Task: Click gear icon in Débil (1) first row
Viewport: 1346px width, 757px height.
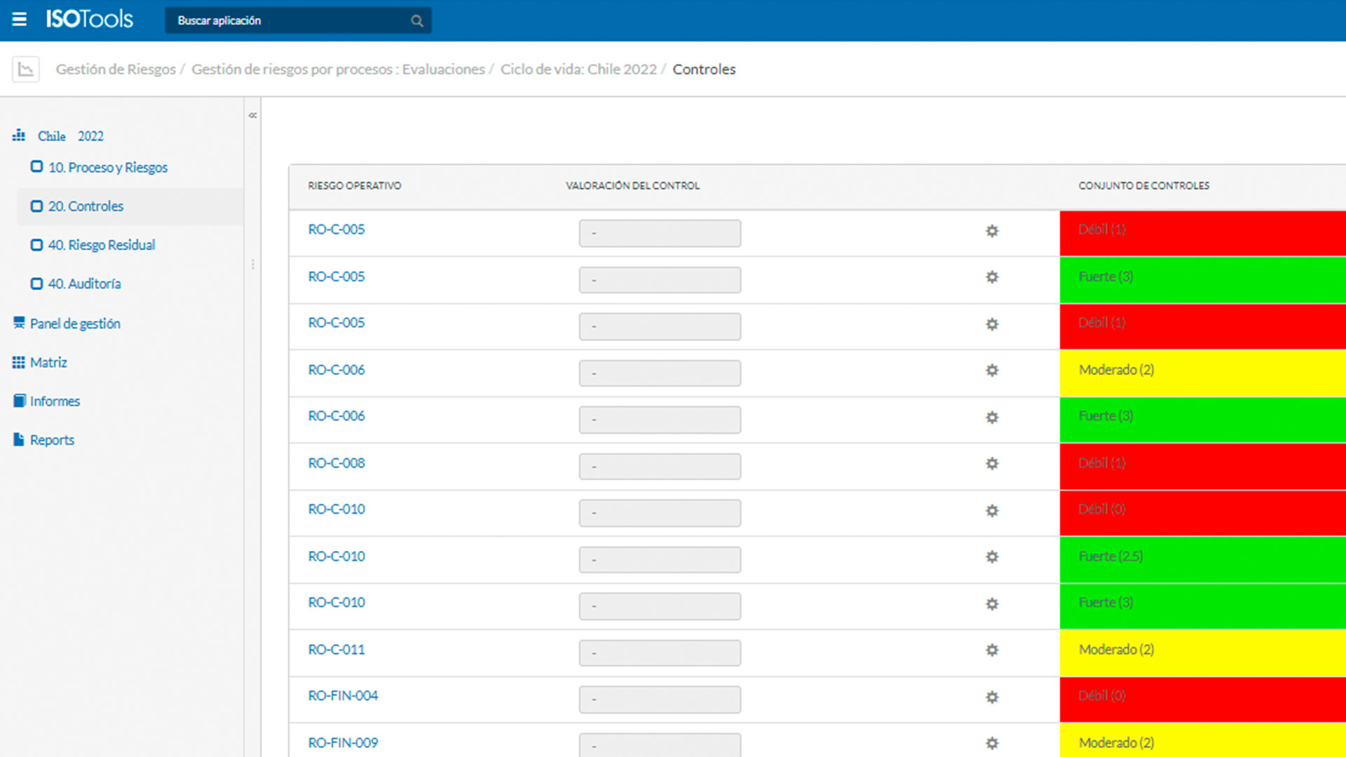Action: tap(992, 231)
